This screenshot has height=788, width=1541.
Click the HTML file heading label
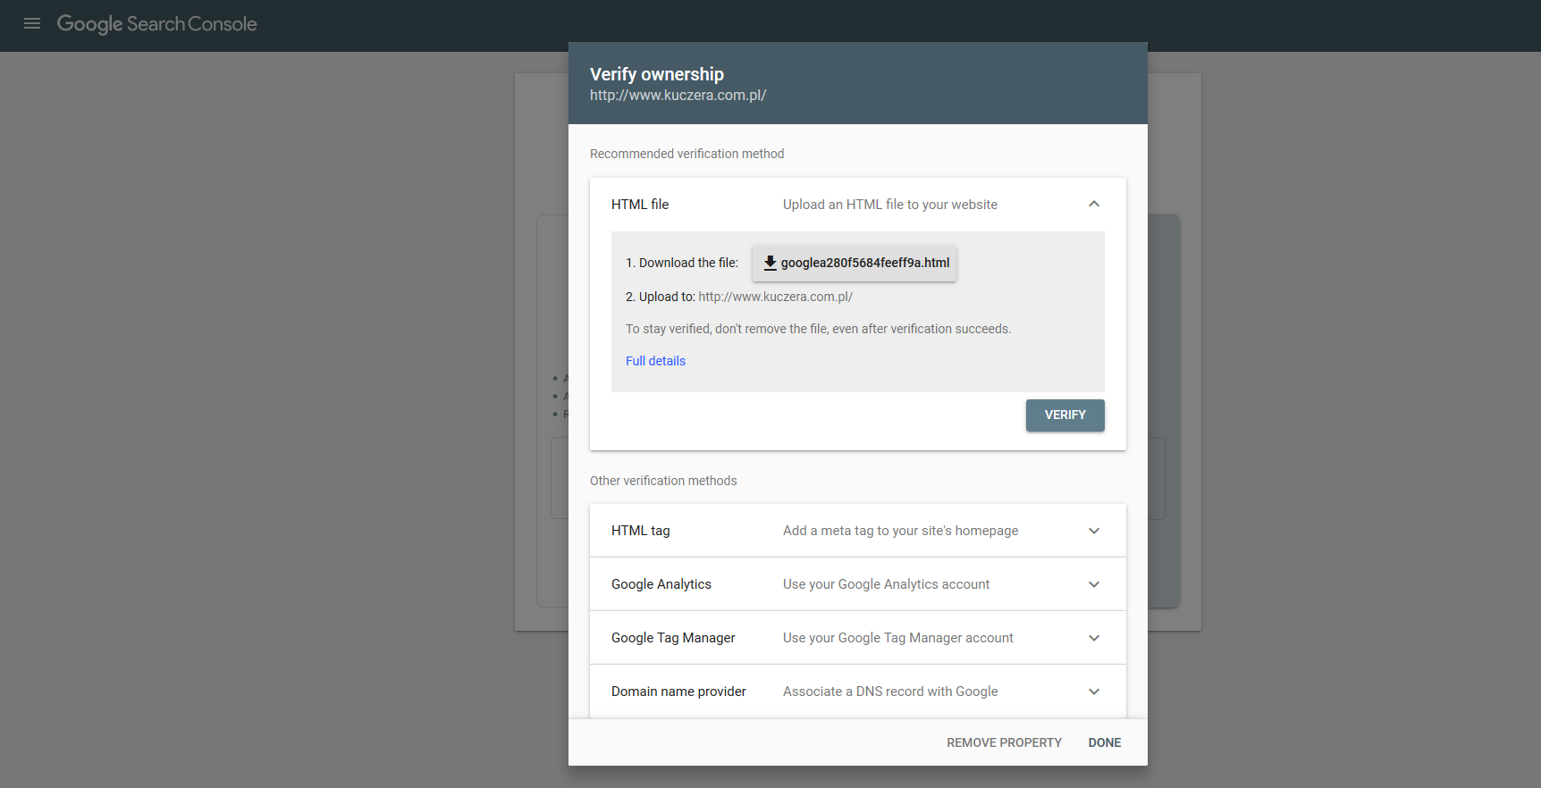tap(640, 205)
